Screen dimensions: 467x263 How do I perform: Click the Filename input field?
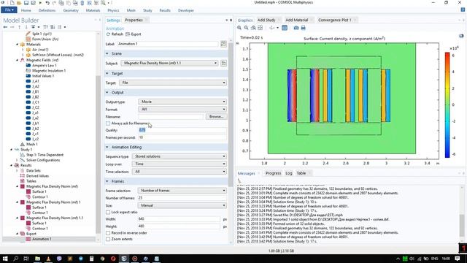(x=171, y=117)
